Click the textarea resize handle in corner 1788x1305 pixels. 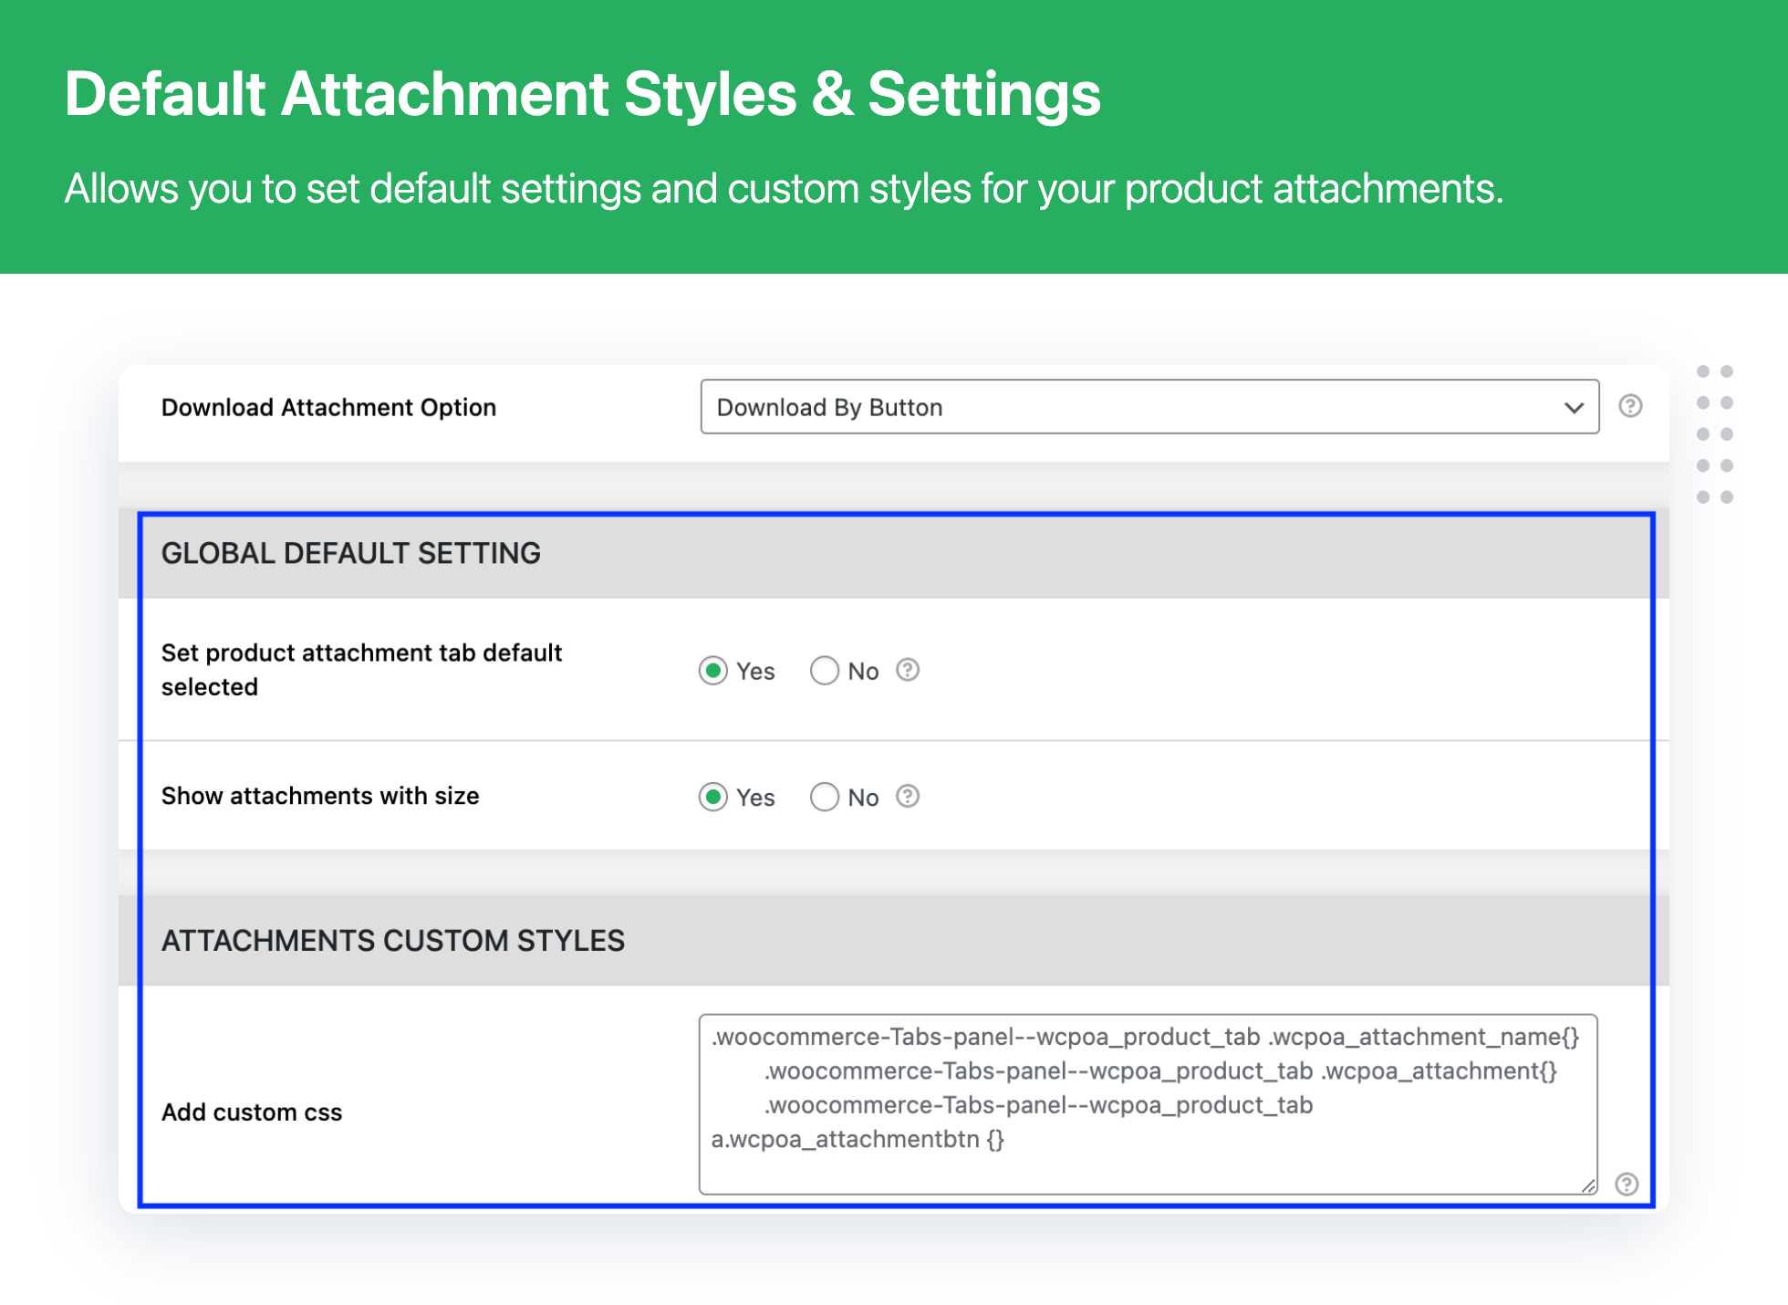click(x=1588, y=1185)
